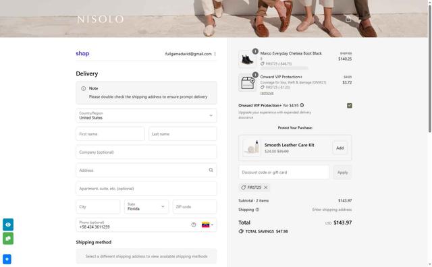
Task: Uncheck the Onward VIP Protection+ checkbox
Action: [x=350, y=105]
